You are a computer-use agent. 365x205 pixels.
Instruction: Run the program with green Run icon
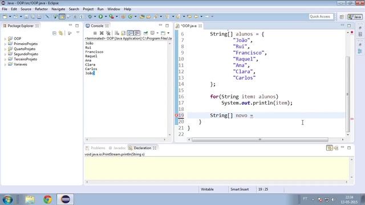coord(100,17)
